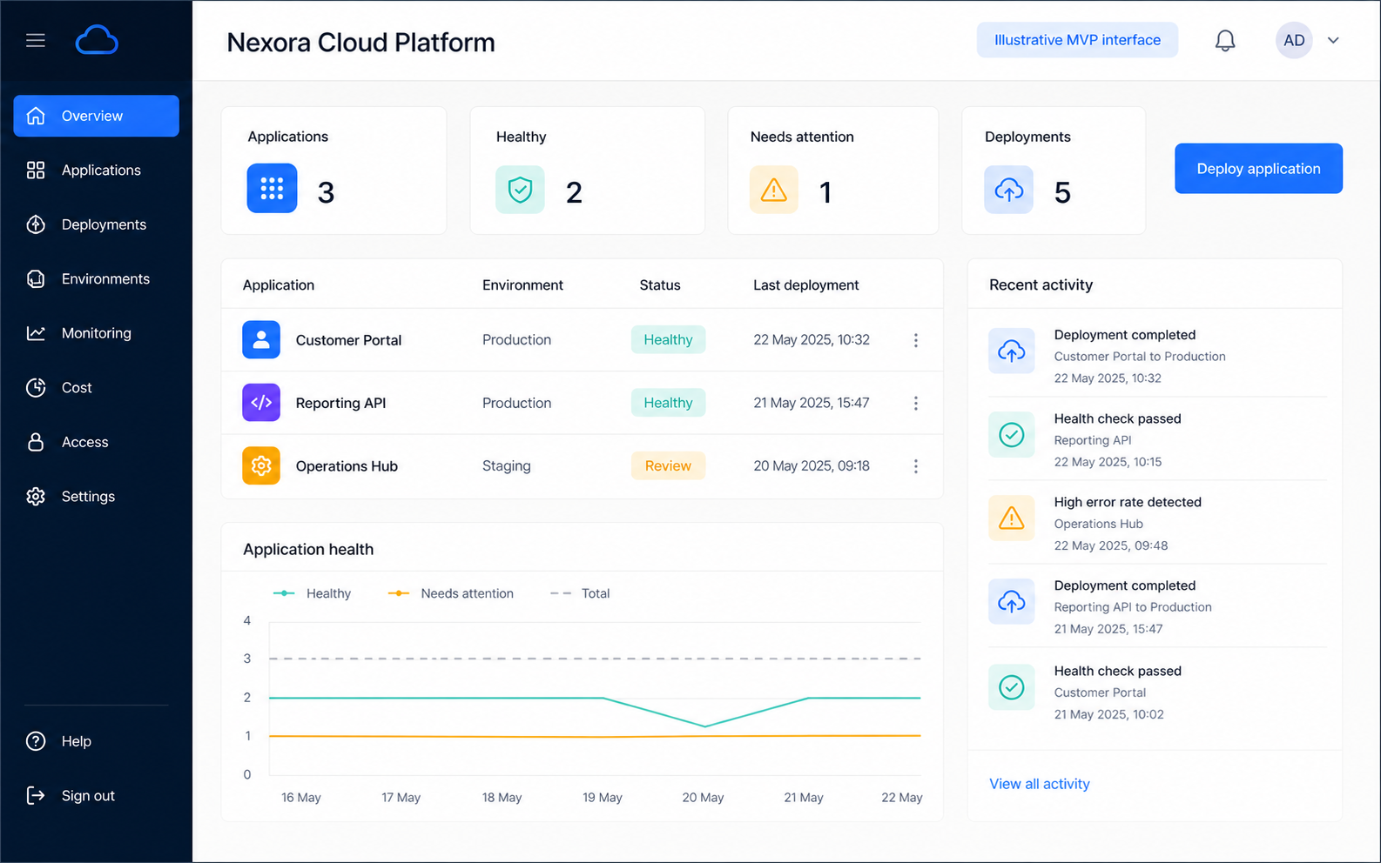The height and width of the screenshot is (863, 1381).
Task: Click the Deployments card cloud upload icon
Action: (1009, 190)
